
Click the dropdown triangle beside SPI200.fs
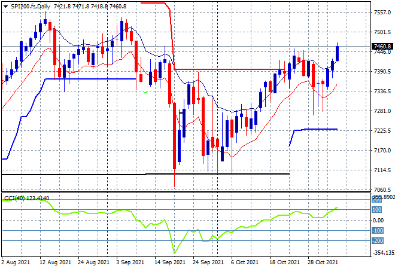pyautogui.click(x=5, y=7)
